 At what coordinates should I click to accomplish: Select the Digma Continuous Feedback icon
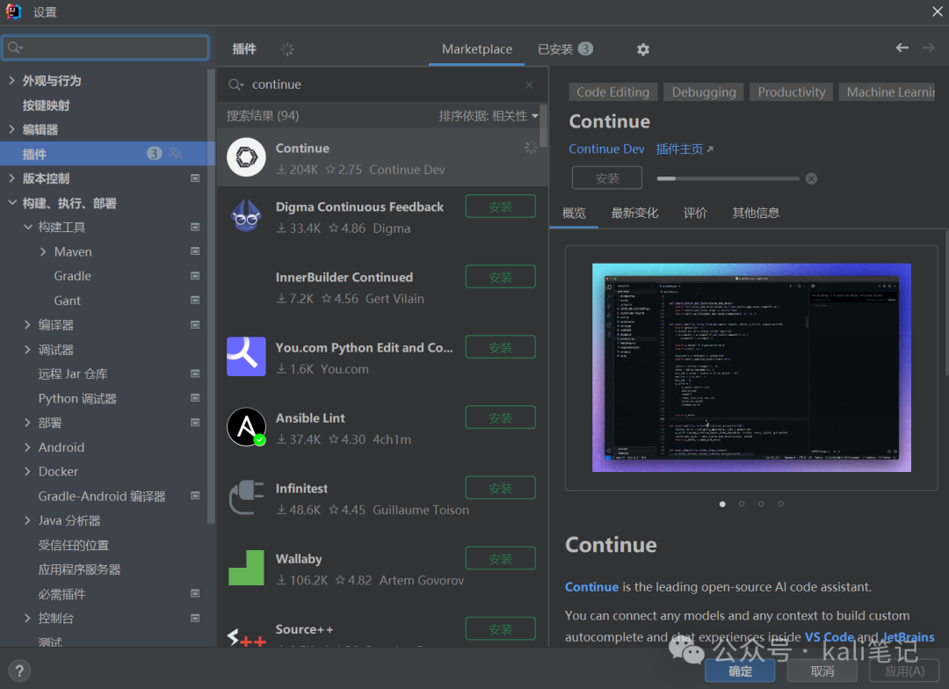point(246,216)
